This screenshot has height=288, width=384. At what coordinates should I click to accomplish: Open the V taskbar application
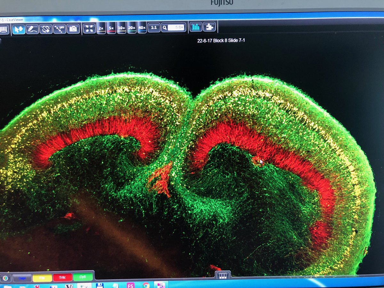[69, 286]
